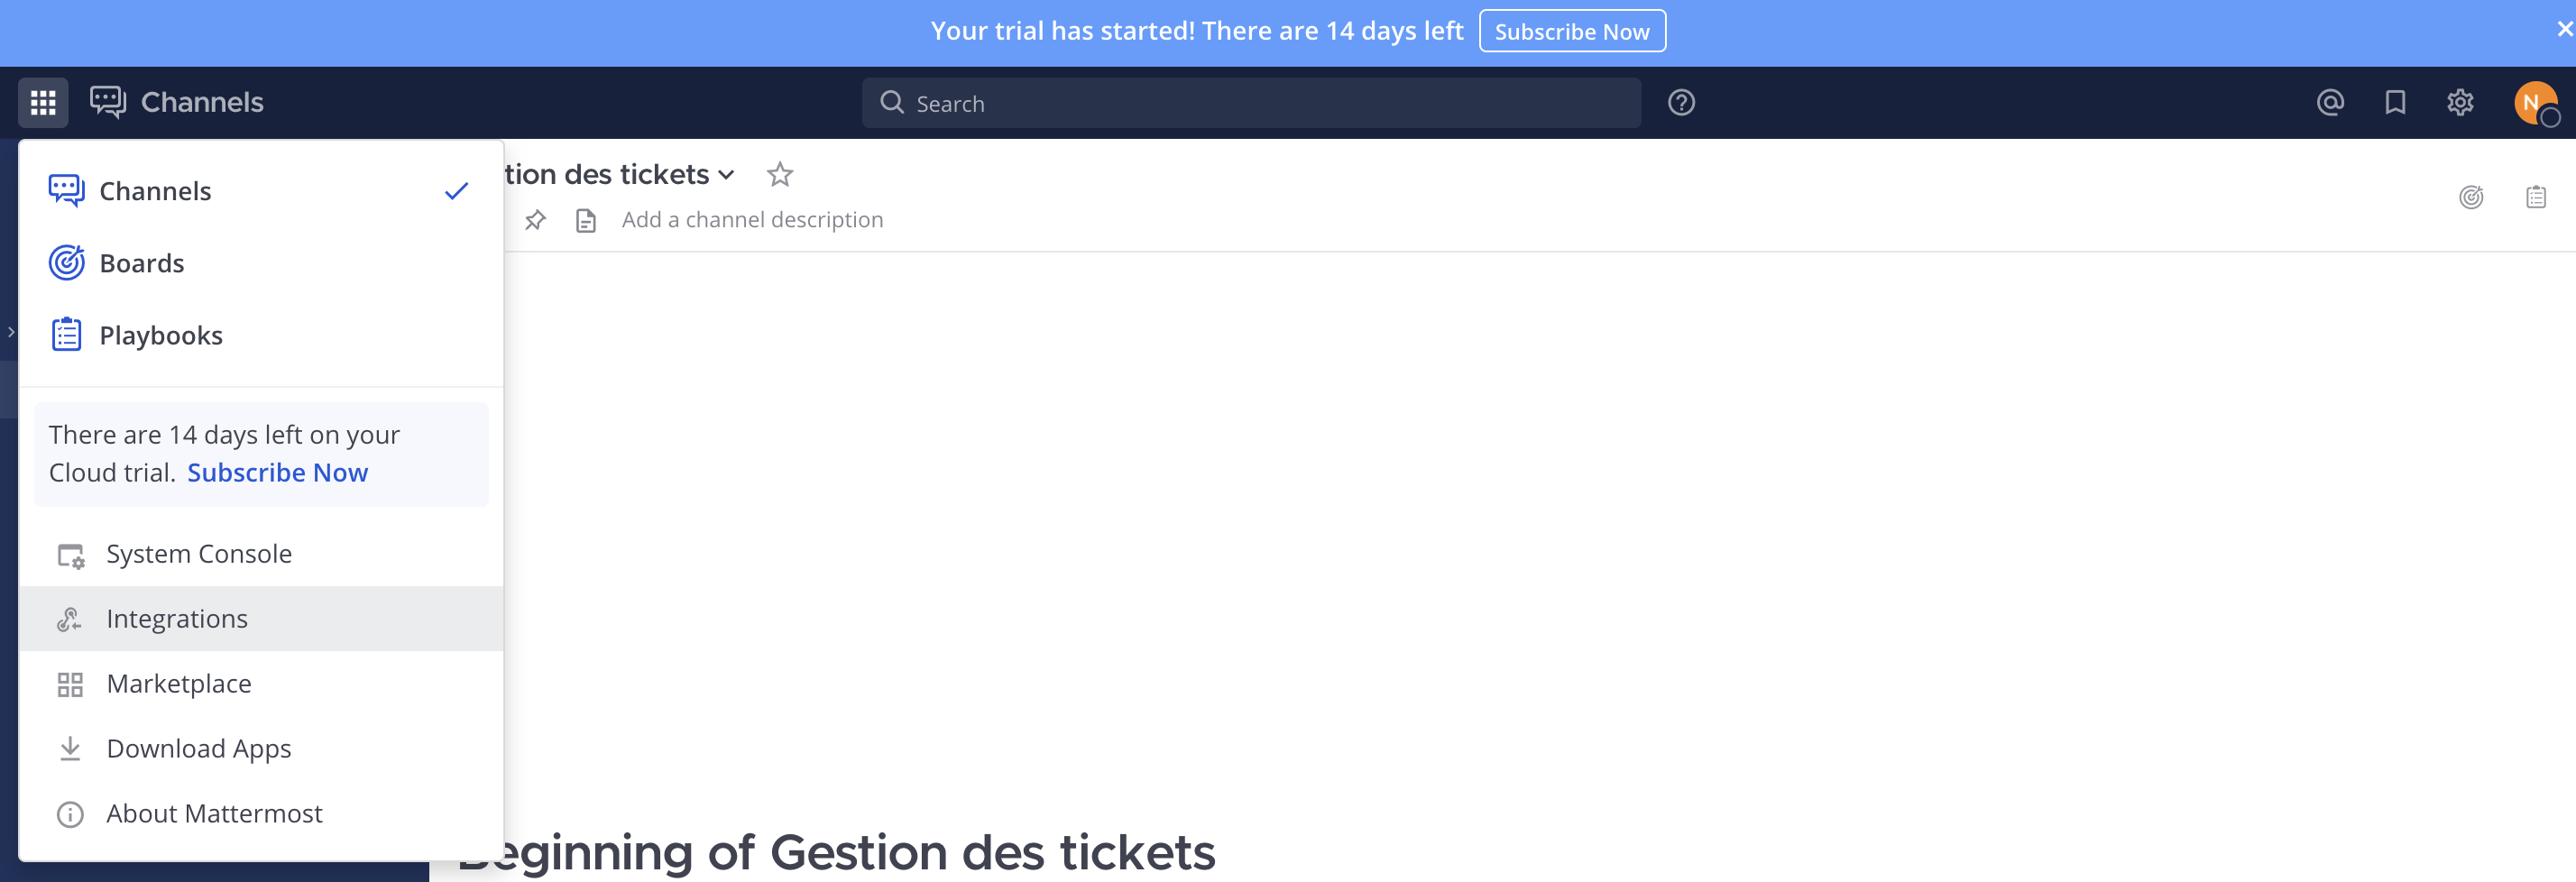
Task: Click the pin icon in channel header
Action: point(536,220)
